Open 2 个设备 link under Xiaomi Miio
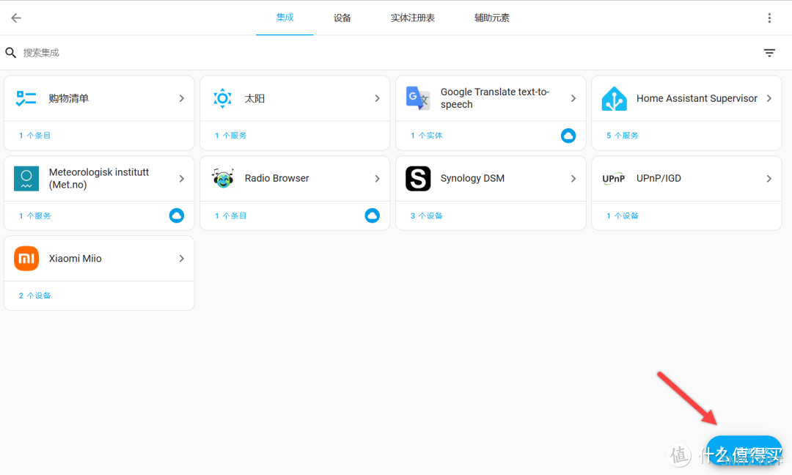 coord(35,295)
